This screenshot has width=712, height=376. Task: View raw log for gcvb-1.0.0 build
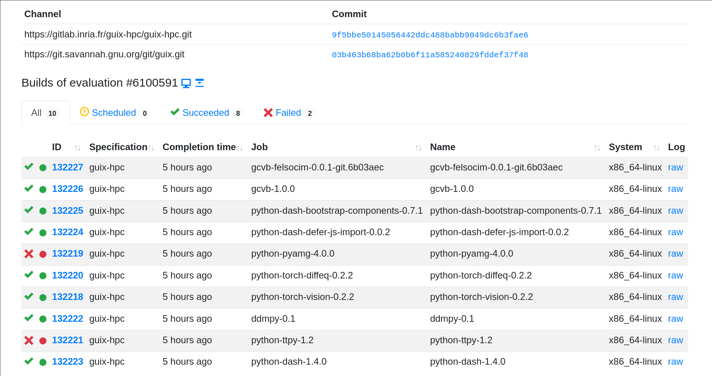tap(675, 189)
